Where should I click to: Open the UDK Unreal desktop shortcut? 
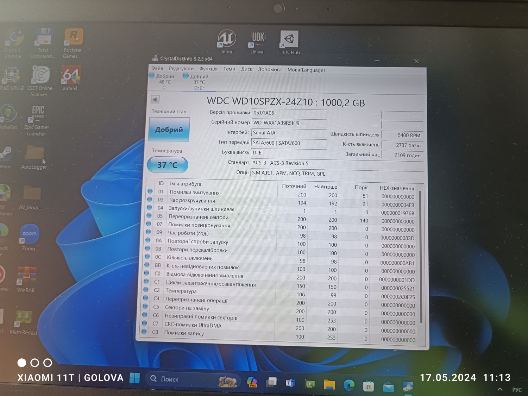click(x=258, y=42)
